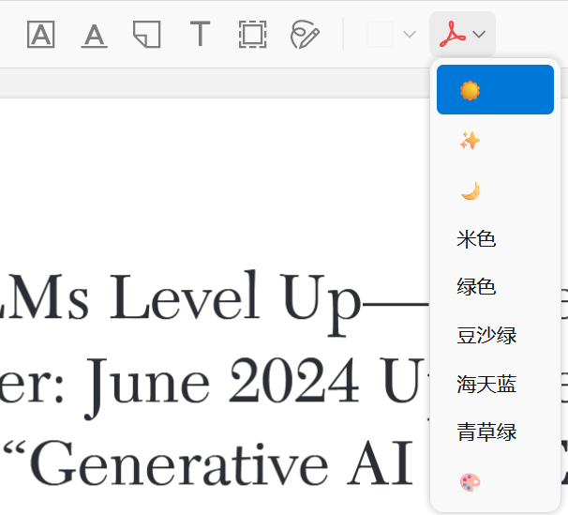Select the underline text annotation tool

click(94, 36)
